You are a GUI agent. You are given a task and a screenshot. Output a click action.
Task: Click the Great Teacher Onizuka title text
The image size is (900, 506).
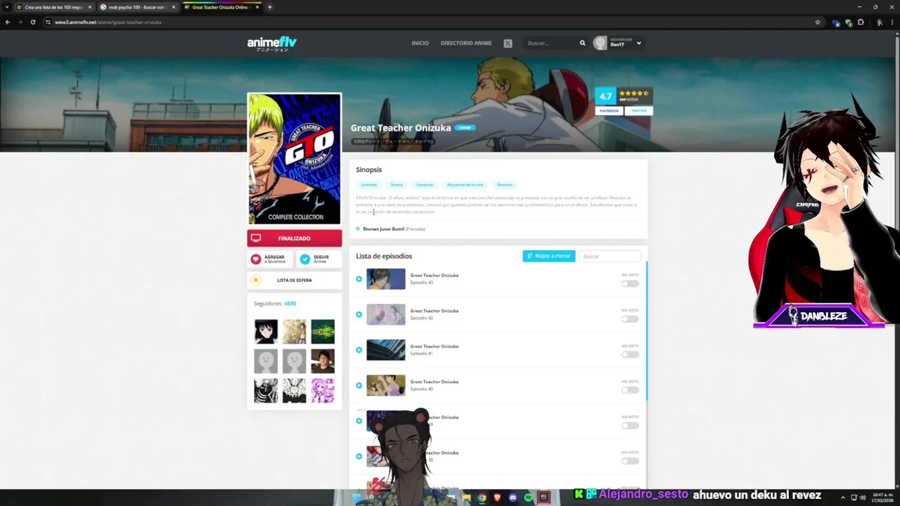click(x=401, y=128)
